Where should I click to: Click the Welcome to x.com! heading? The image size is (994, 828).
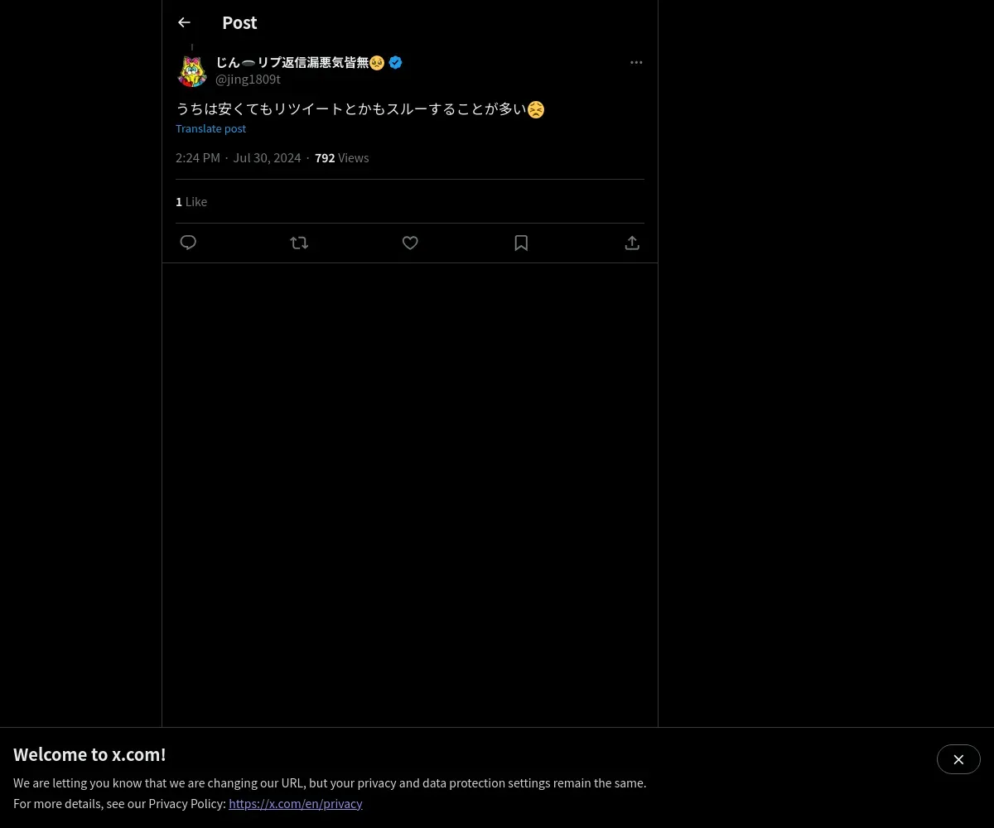click(x=89, y=754)
